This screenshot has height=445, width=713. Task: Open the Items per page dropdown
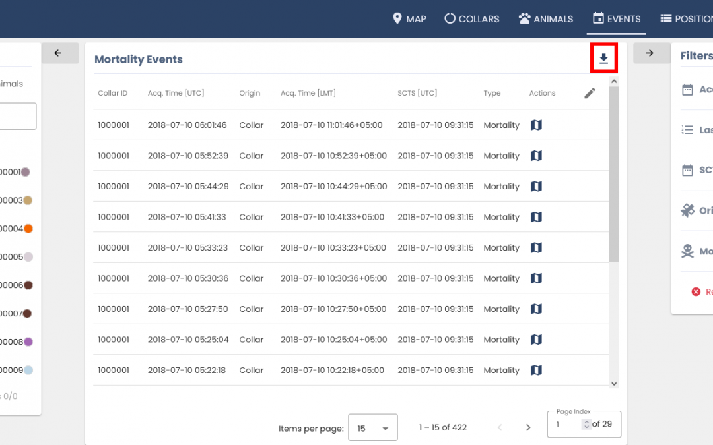point(372,428)
